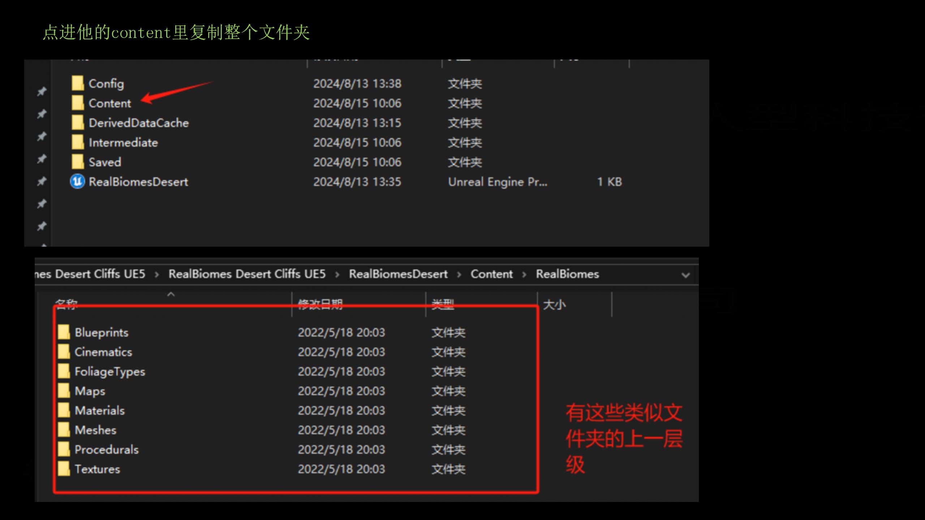Click the 文件夹 type cell in Maps row
This screenshot has height=520, width=925.
click(x=448, y=391)
